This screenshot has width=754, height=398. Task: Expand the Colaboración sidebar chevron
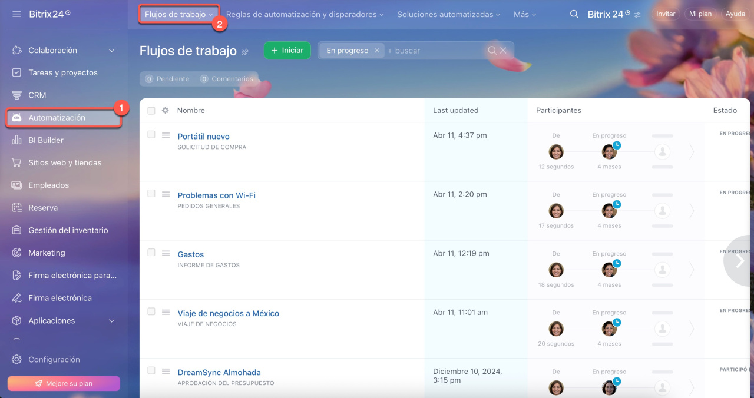pyautogui.click(x=112, y=51)
